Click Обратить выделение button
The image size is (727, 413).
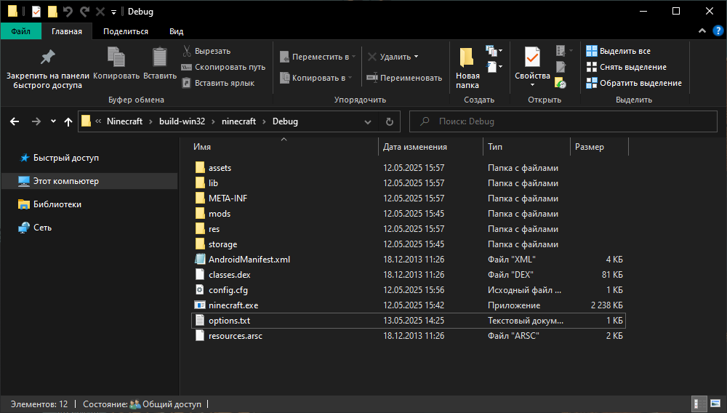(633, 83)
